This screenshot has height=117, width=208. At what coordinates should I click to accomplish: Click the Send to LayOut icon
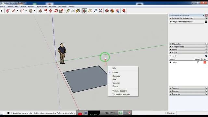coord(118,11)
